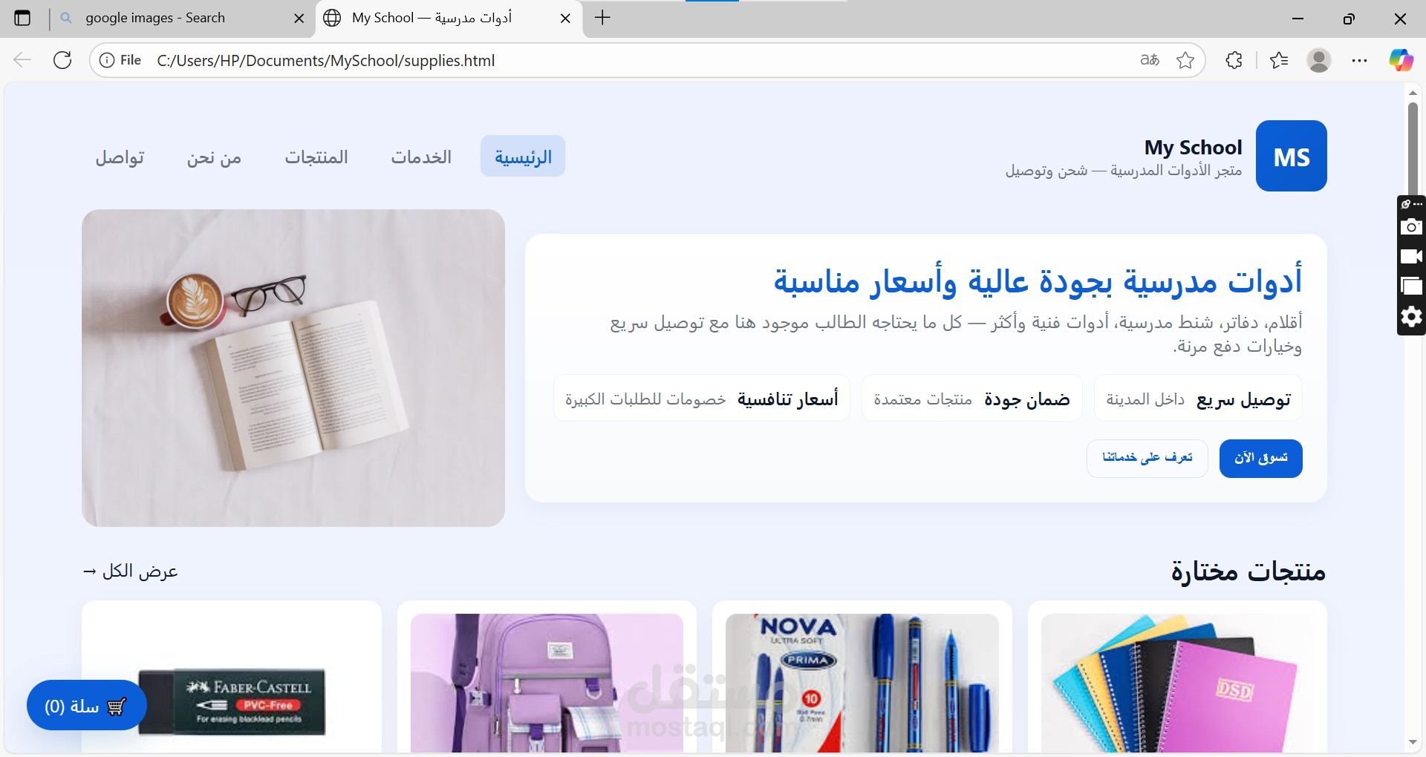Click the scrollbar down arrow
1426x757 pixels.
(1413, 743)
